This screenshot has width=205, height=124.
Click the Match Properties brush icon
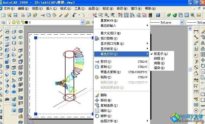pos(60,15)
